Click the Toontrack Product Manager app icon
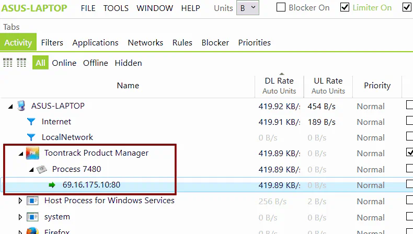 click(x=32, y=153)
